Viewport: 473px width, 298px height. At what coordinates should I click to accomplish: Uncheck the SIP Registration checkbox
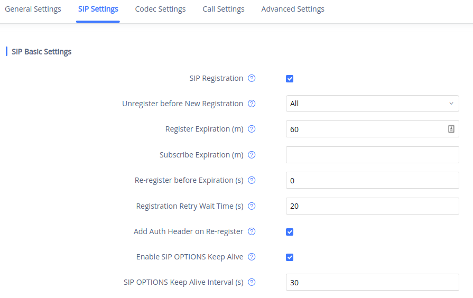point(290,79)
